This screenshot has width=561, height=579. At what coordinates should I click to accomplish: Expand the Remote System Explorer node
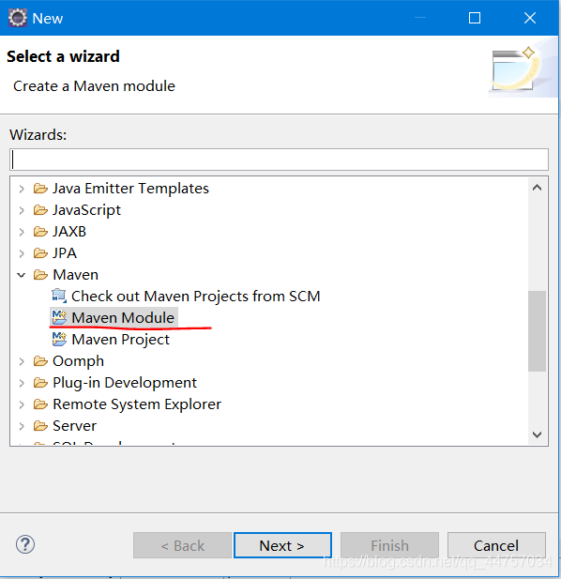pyautogui.click(x=22, y=404)
